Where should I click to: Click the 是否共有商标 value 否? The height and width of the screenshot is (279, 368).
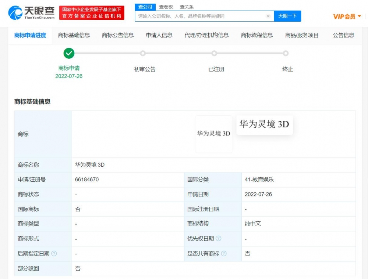click(247, 254)
